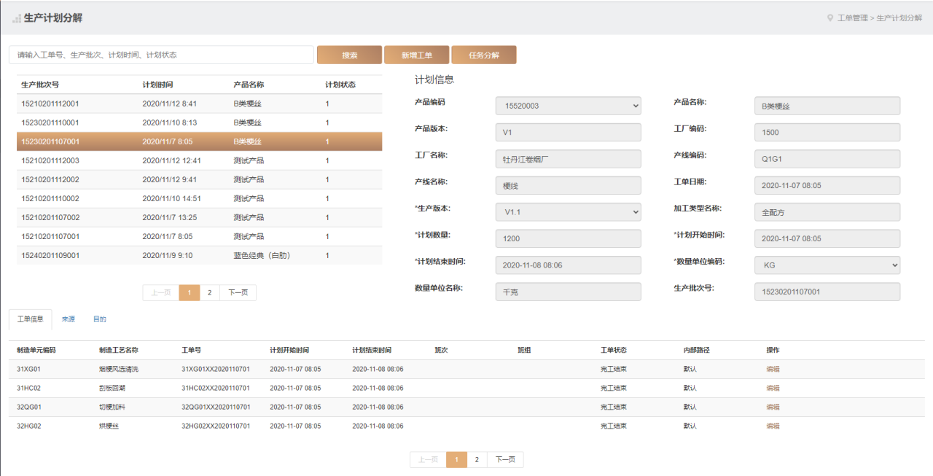Viewport: 933px width, 476px height.
Task: Click the 产品版本 field showing V1
Action: pyautogui.click(x=569, y=133)
